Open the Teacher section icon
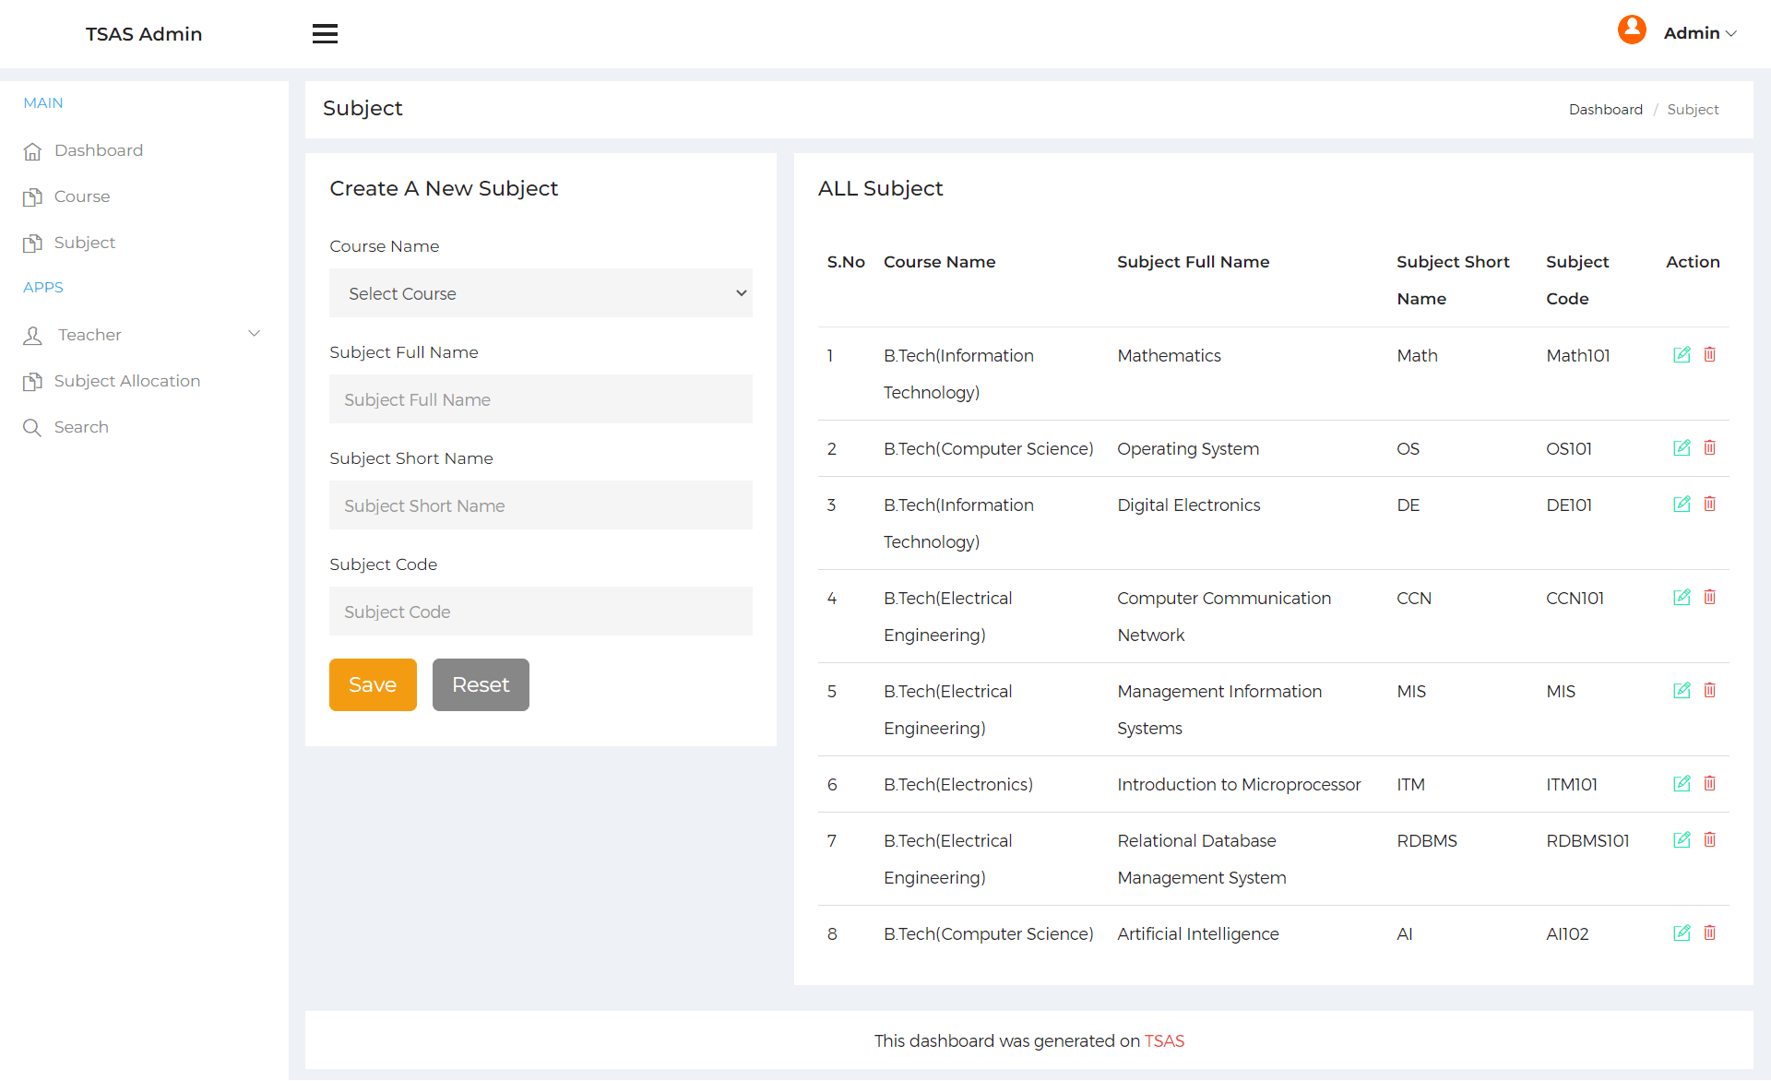 pos(33,335)
